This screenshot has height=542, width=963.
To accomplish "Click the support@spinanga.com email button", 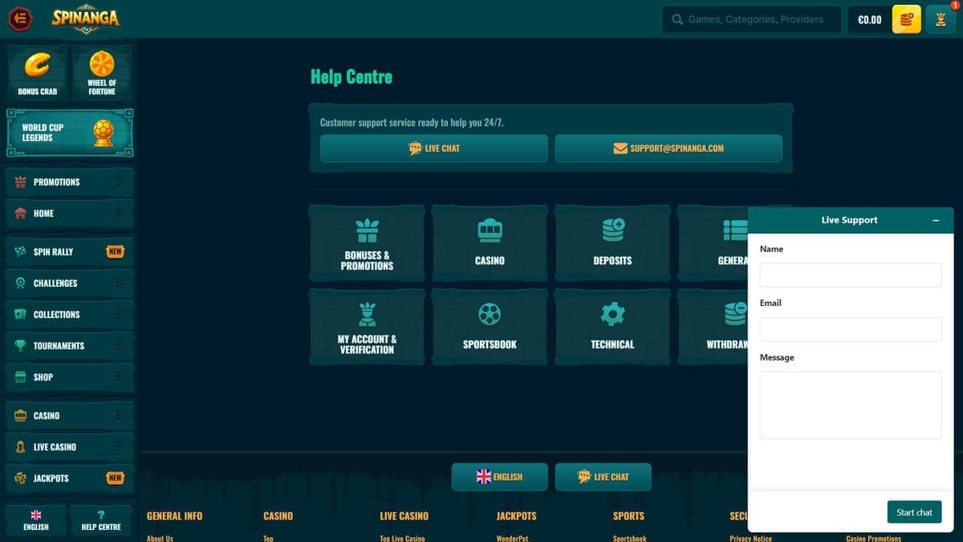I will [668, 149].
